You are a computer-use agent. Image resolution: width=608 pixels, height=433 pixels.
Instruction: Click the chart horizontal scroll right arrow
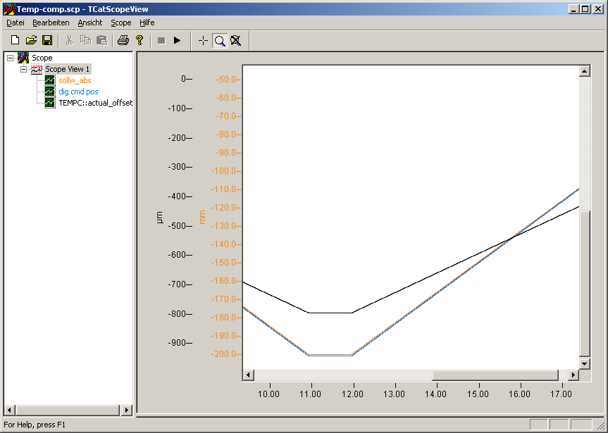[573, 375]
